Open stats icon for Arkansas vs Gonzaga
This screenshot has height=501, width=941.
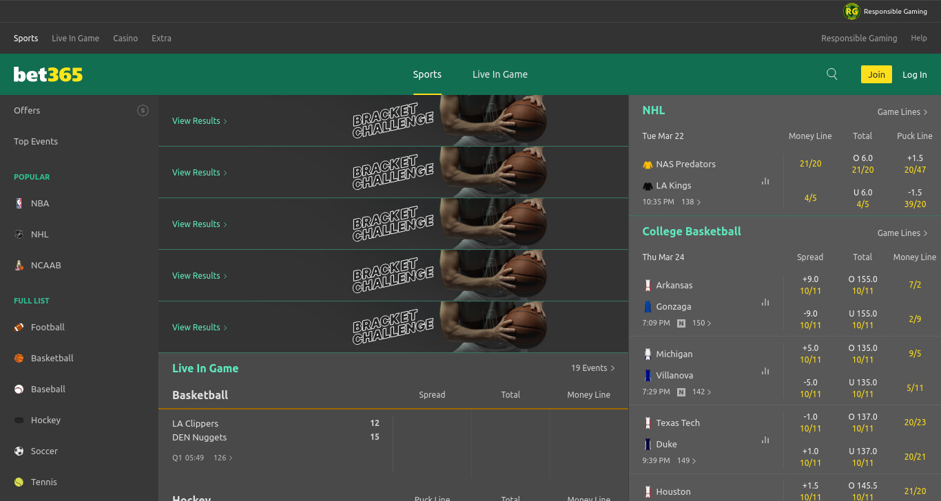(765, 302)
